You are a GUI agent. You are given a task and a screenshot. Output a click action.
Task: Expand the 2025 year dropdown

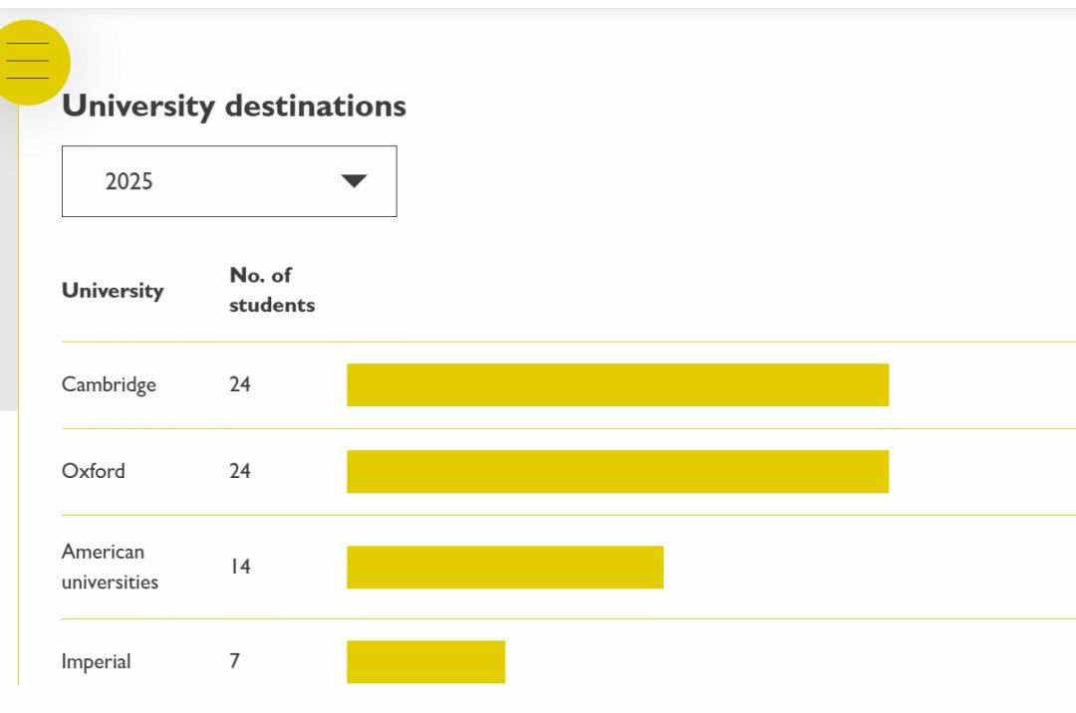coord(229,181)
